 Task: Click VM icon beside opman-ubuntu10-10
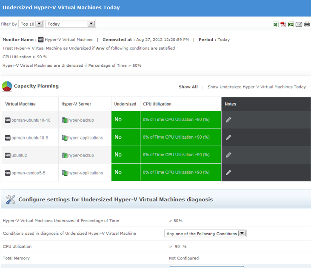pos(8,120)
